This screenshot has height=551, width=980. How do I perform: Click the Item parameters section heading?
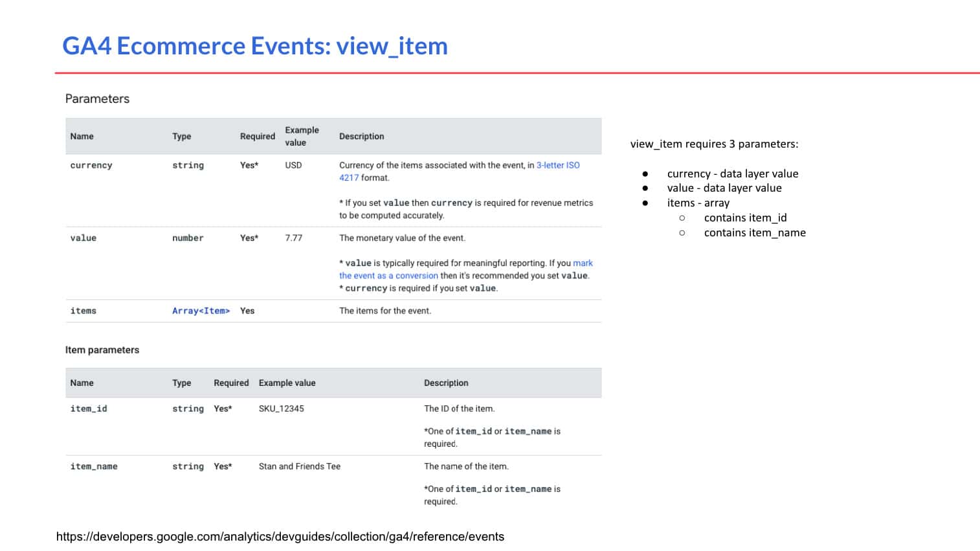click(102, 350)
